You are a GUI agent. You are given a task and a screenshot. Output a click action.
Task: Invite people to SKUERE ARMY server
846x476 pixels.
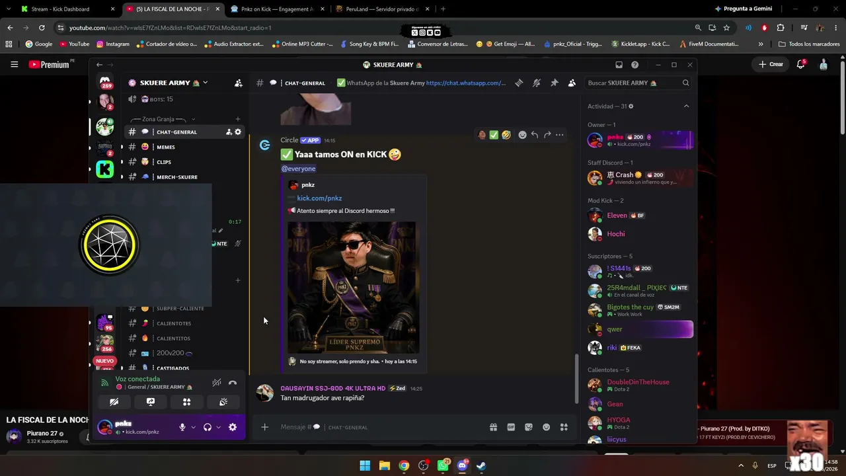tap(238, 83)
